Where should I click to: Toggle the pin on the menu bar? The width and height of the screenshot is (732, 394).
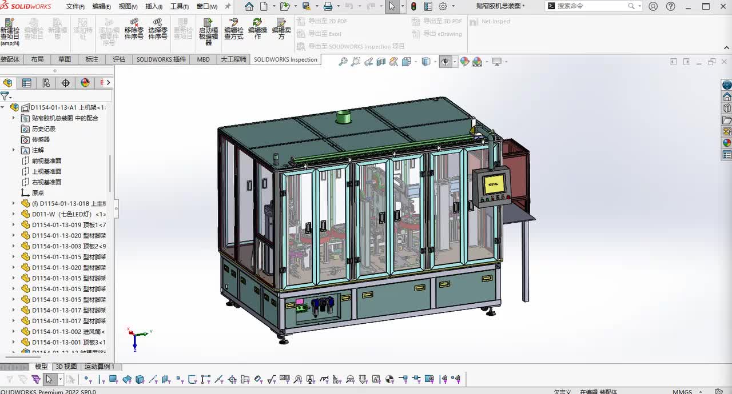tap(228, 6)
